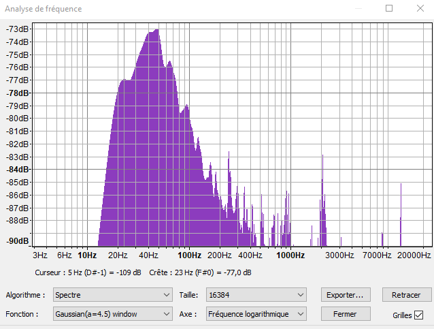Viewport: 434px width, 329px height.
Task: Click the 20000Hz label on the frequency axis
Action: pos(414,255)
